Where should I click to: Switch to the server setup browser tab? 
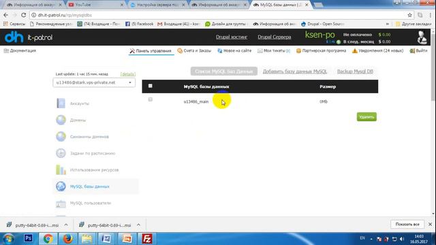tap(157, 5)
